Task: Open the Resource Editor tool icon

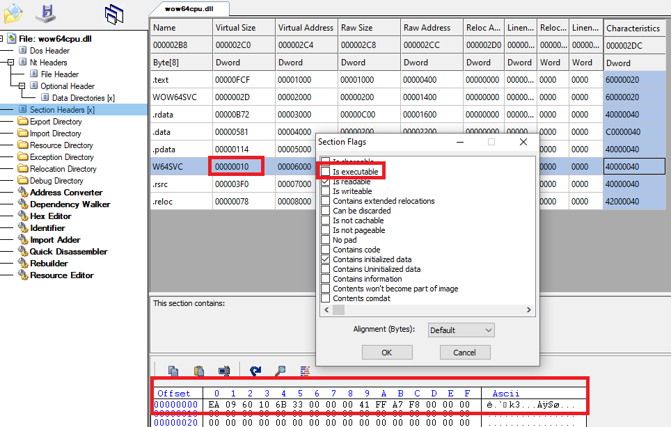Action: pyautogui.click(x=23, y=275)
